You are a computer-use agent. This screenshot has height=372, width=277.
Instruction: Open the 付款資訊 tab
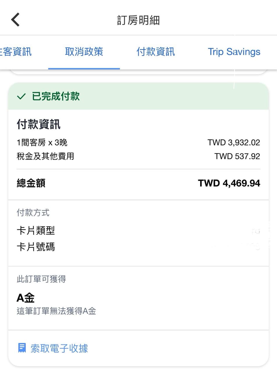point(156,52)
